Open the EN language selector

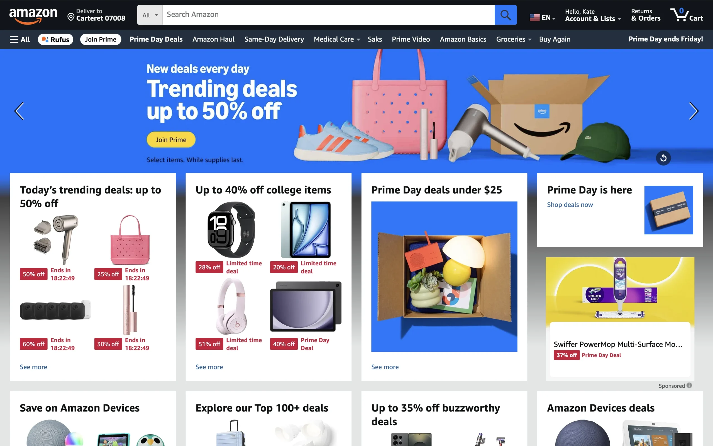[x=543, y=17]
